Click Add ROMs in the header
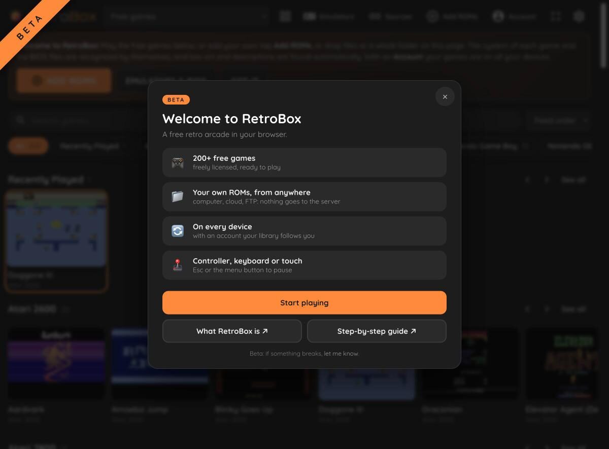This screenshot has width=609, height=449. [452, 16]
